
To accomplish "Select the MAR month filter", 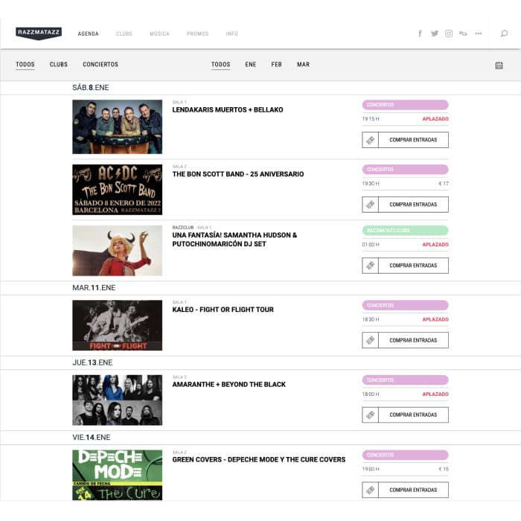I will [303, 65].
